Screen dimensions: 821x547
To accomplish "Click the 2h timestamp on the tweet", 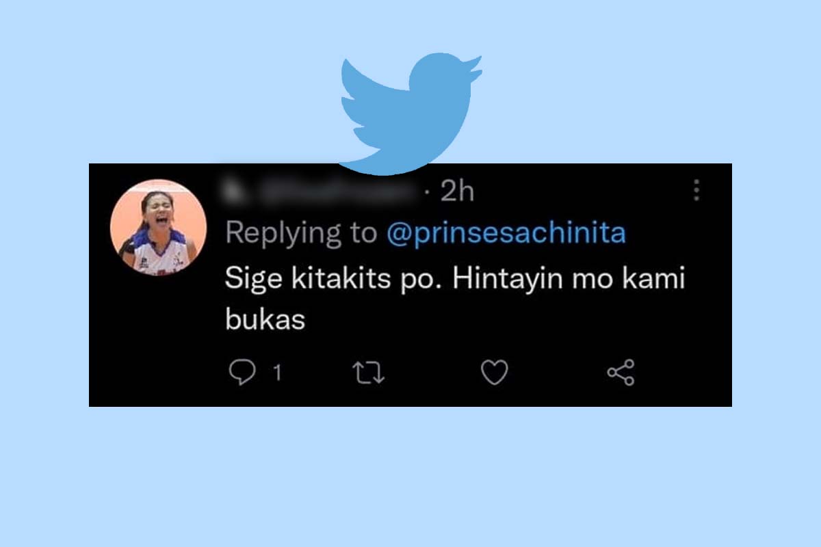I will [457, 191].
